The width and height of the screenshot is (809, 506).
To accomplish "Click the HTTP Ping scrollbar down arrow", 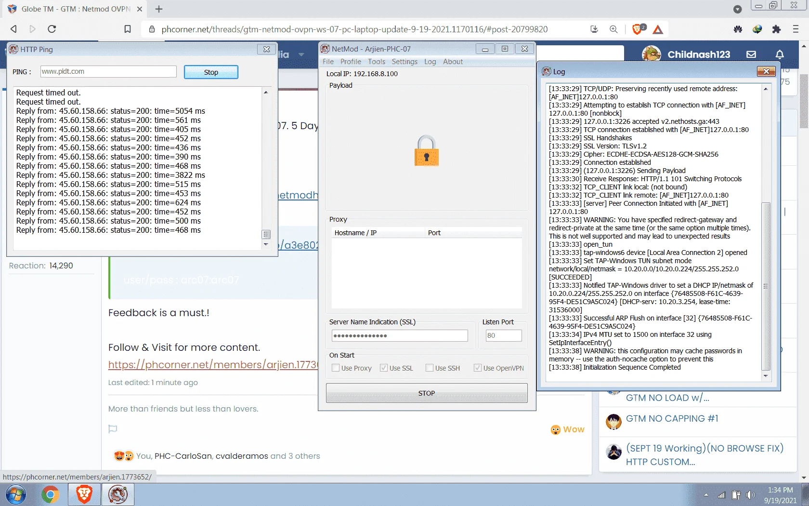I will click(266, 245).
